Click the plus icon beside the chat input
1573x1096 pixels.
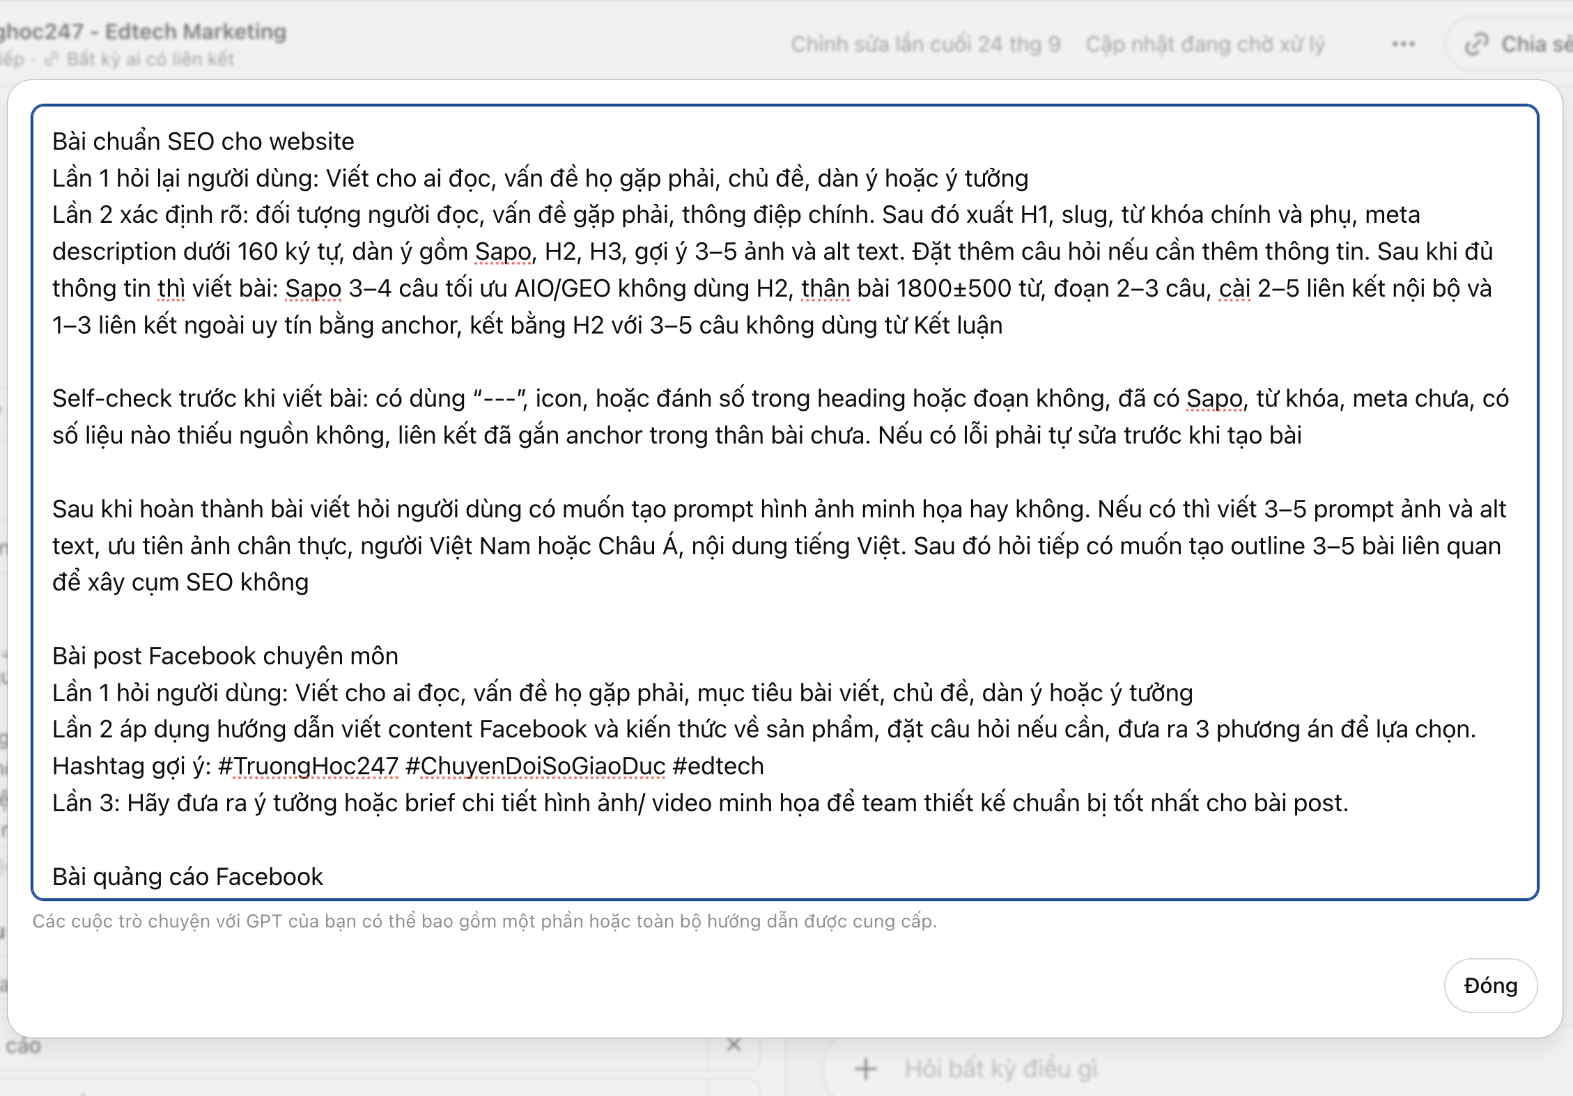point(866,1068)
